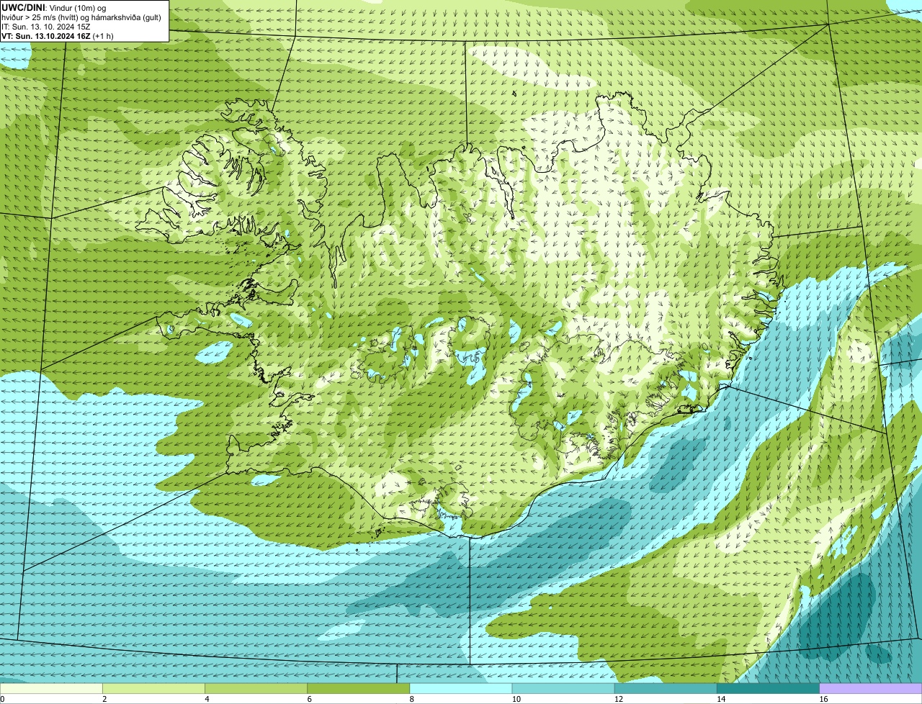Choose the dark teal 14–16 m/s legend swatch
The height and width of the screenshot is (704, 922).
(x=768, y=688)
